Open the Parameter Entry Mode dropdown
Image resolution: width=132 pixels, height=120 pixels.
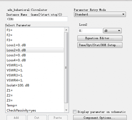100,14
